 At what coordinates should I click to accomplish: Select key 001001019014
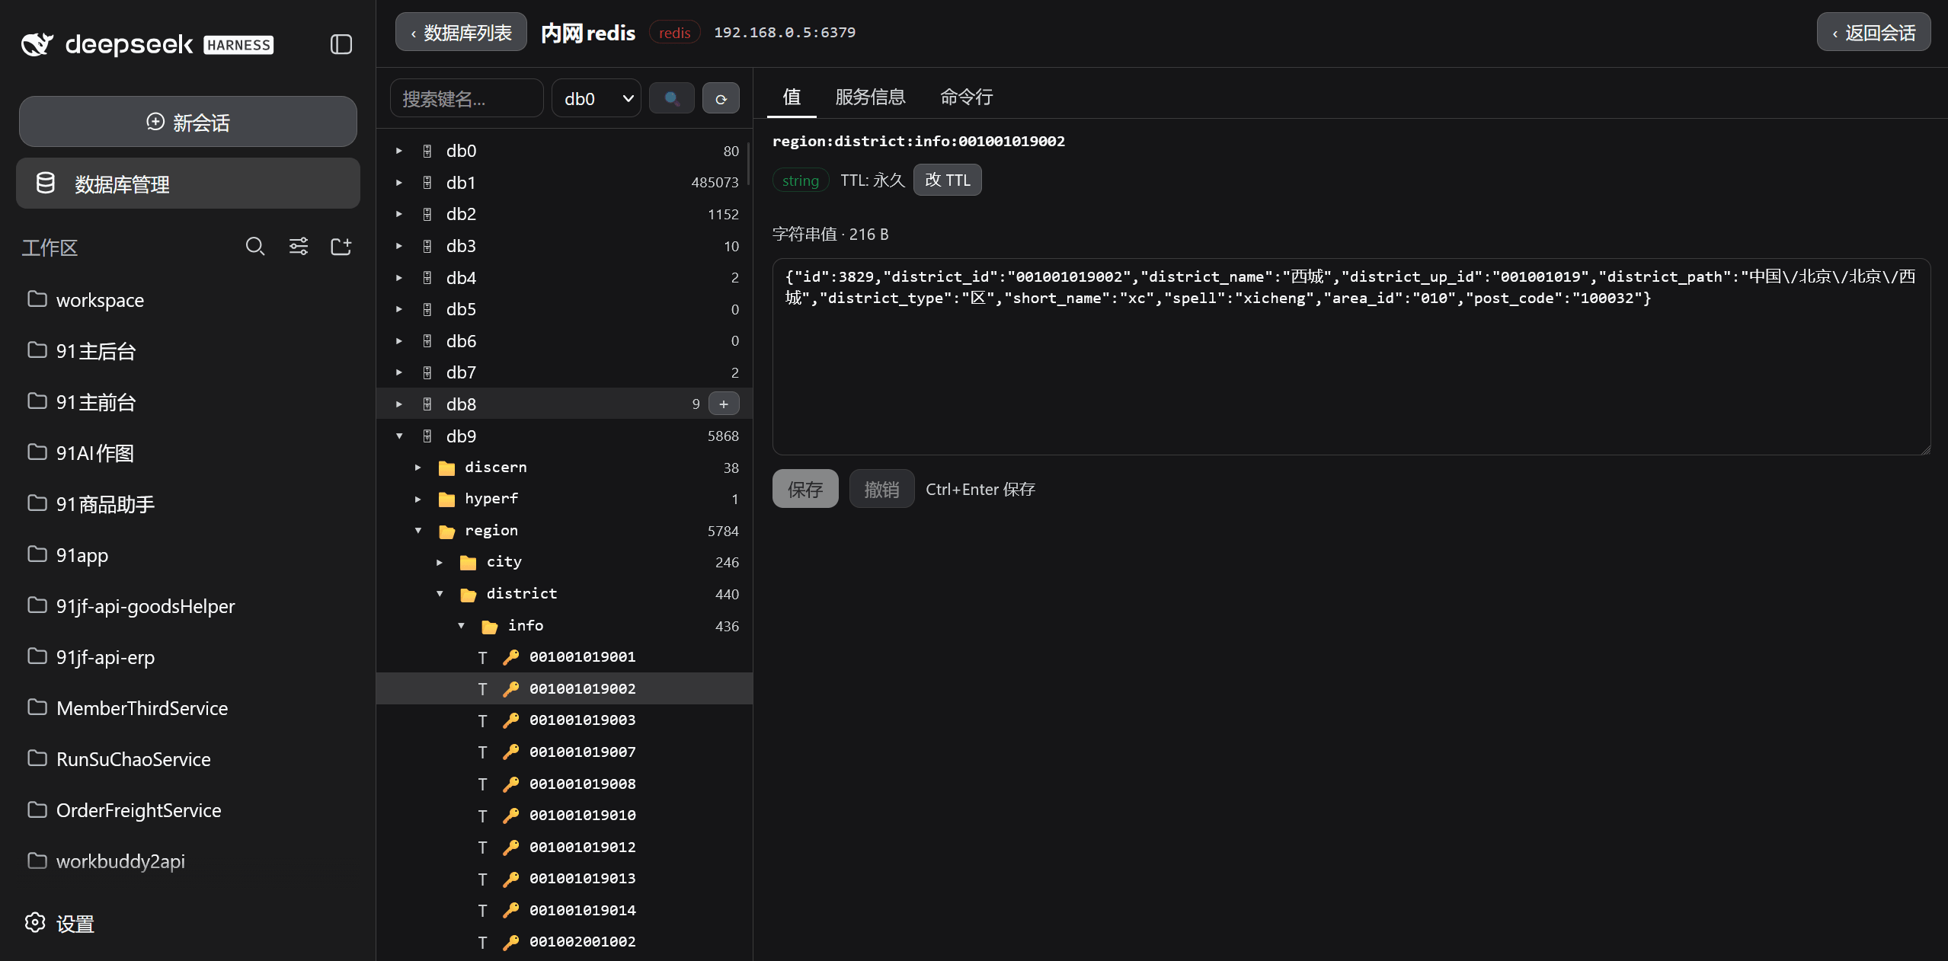(x=565, y=910)
